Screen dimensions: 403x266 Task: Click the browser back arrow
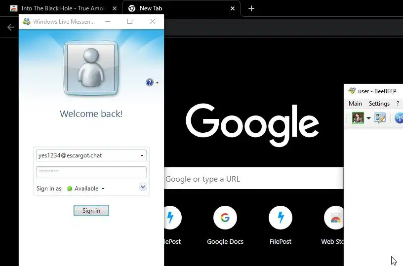coord(11,27)
